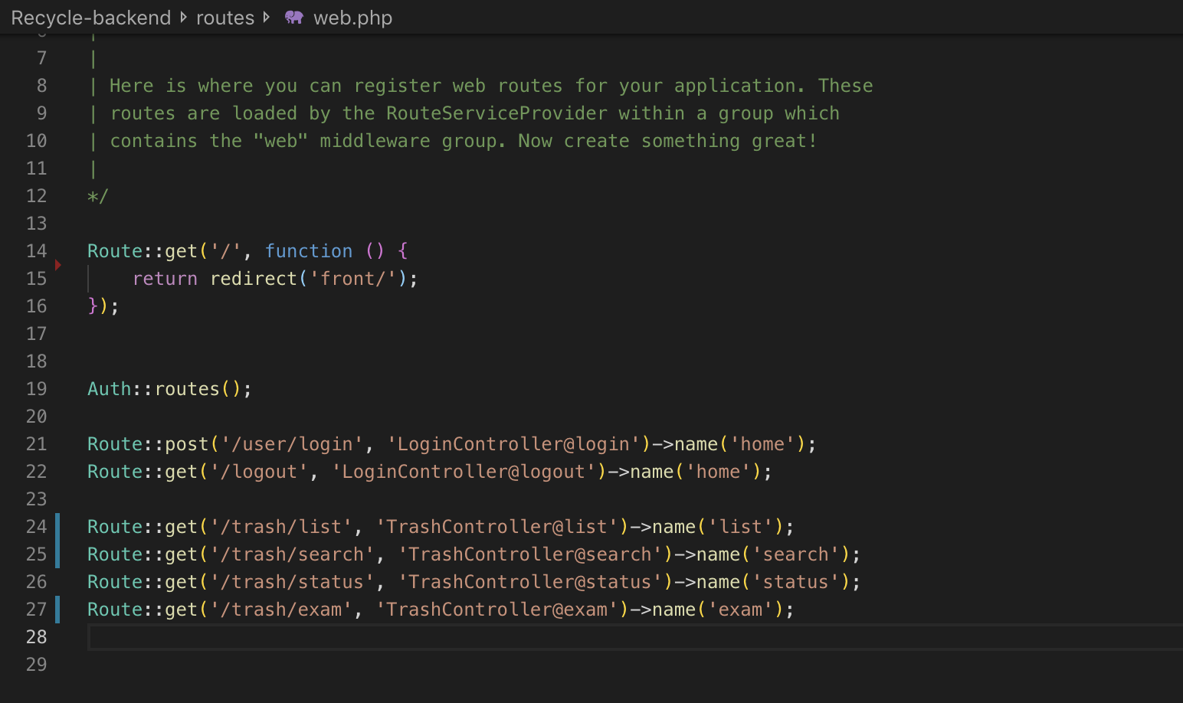This screenshot has width=1183, height=703.
Task: Place cursor on empty line 28
Action: 460,637
